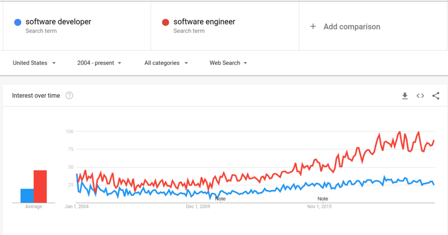Open the embed code for the trends chart
Screen dimensions: 448x235
pyautogui.click(x=420, y=96)
